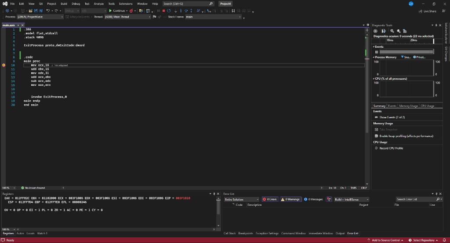Click the flag threads icon beside Thread box
Image resolution: width=450 pixels, height=243 pixels.
coord(154,17)
